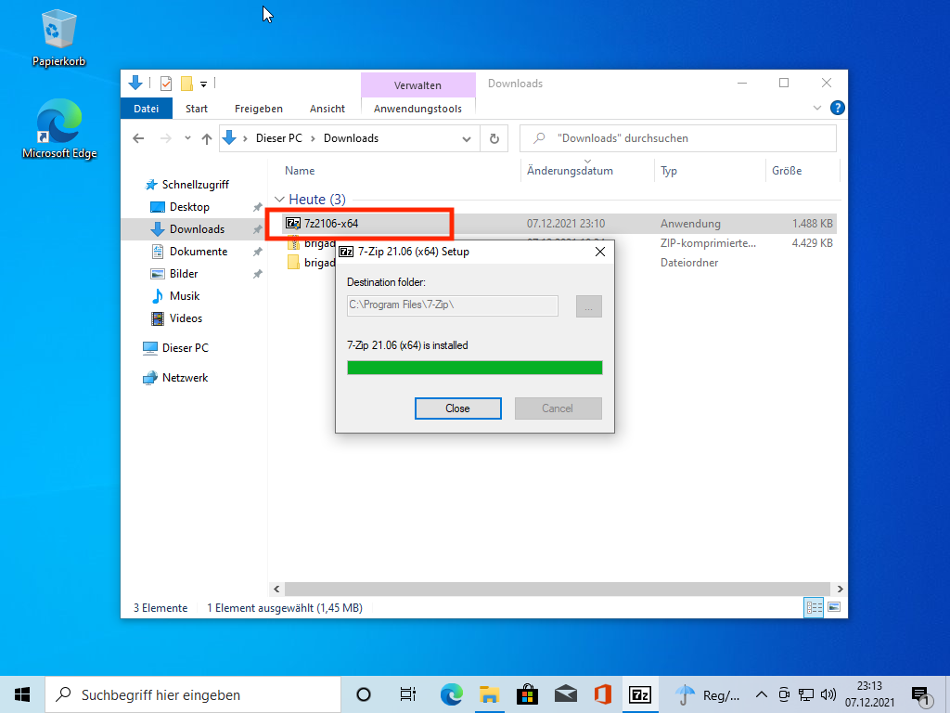Select Schnellzugriff in navigation pane

coord(195,185)
